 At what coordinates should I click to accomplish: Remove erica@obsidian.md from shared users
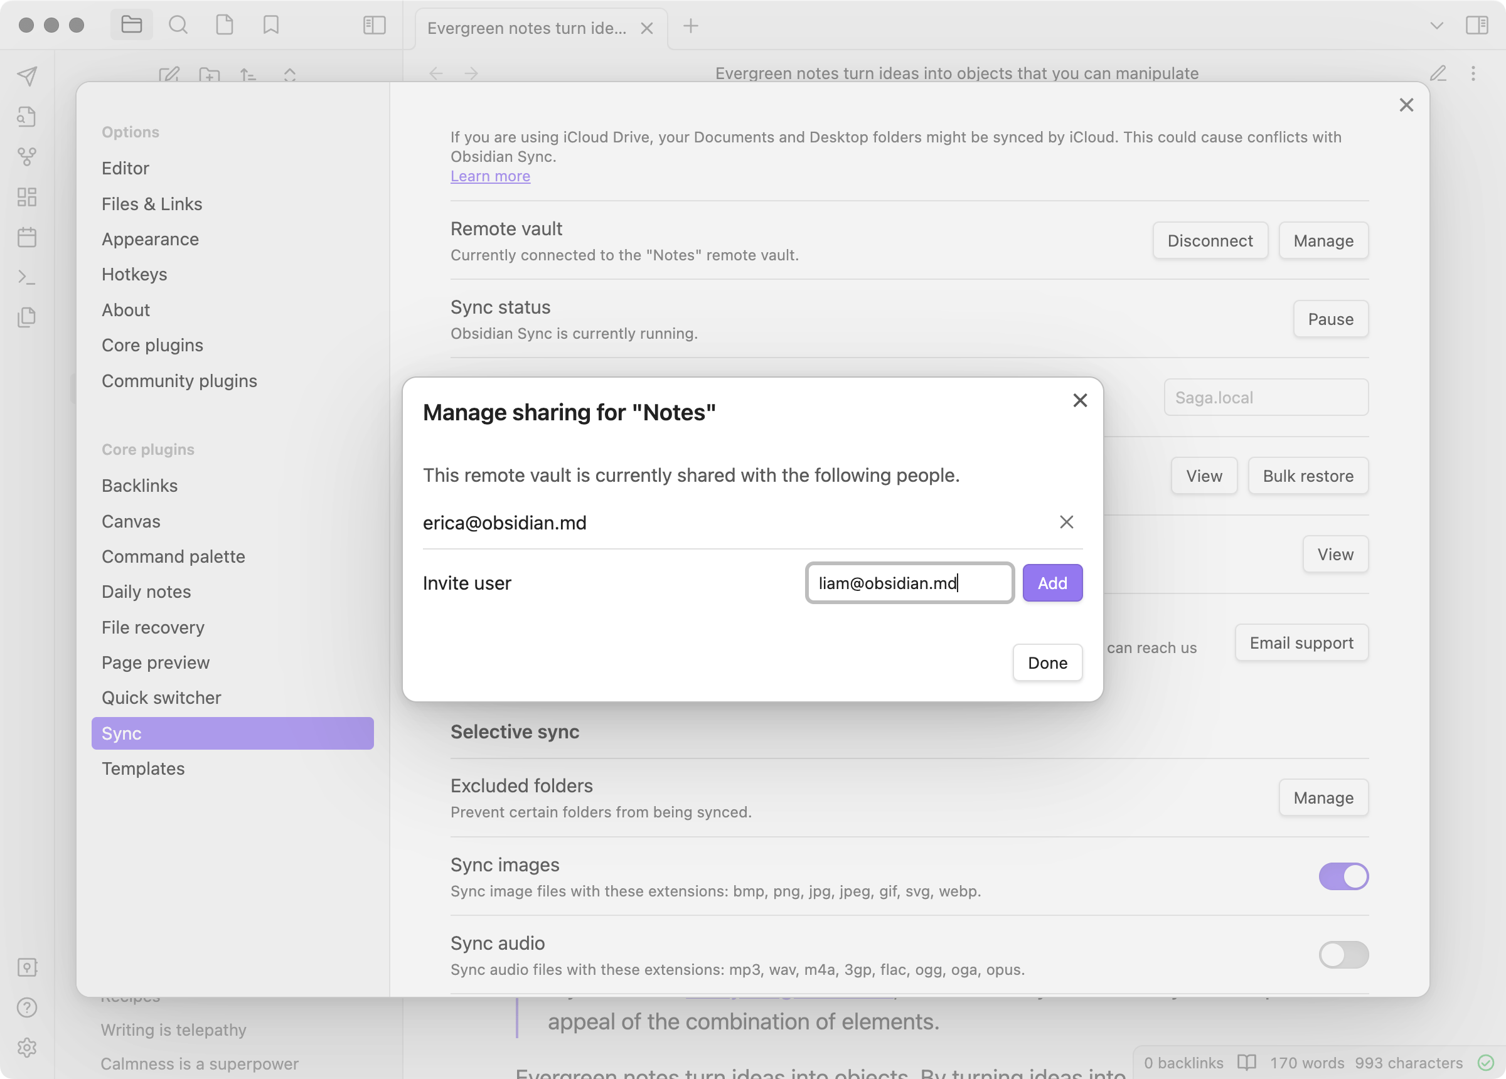coord(1065,522)
